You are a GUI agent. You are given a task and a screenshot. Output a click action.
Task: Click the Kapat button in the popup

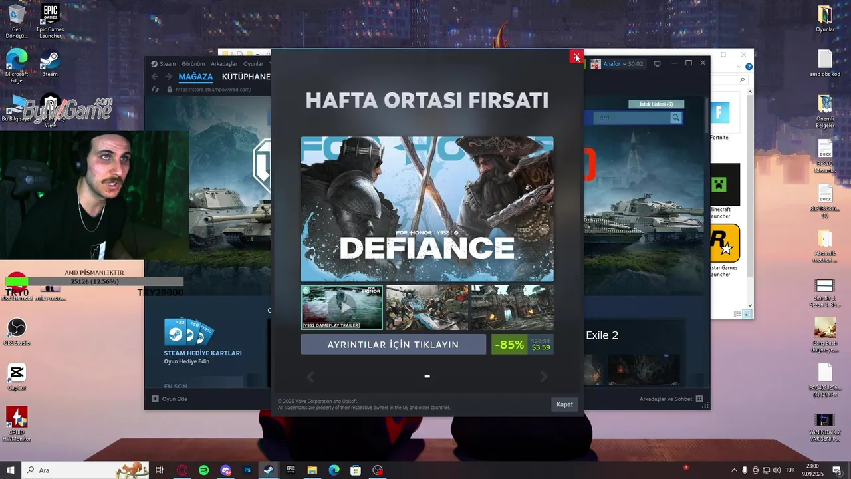point(564,404)
